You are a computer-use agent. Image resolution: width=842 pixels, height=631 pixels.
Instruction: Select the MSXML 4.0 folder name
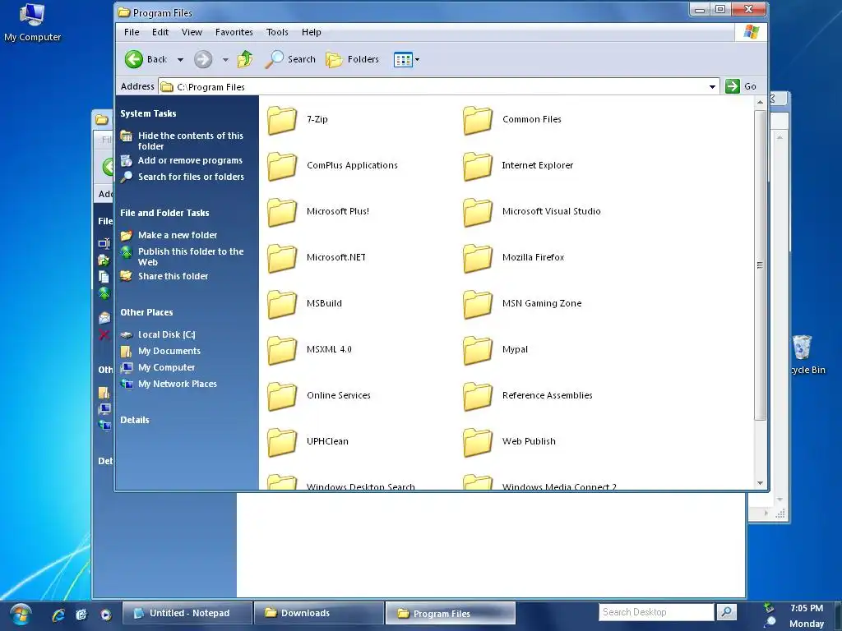click(x=329, y=349)
